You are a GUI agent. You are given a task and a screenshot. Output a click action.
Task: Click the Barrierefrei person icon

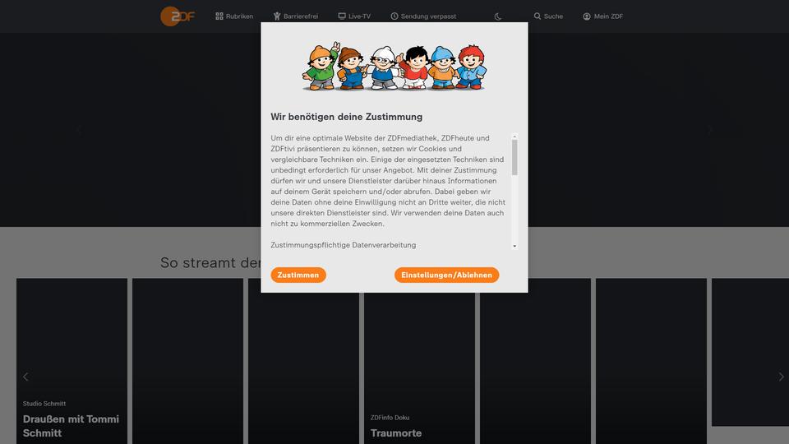(277, 16)
